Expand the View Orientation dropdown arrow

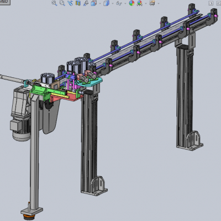pos(100,3)
